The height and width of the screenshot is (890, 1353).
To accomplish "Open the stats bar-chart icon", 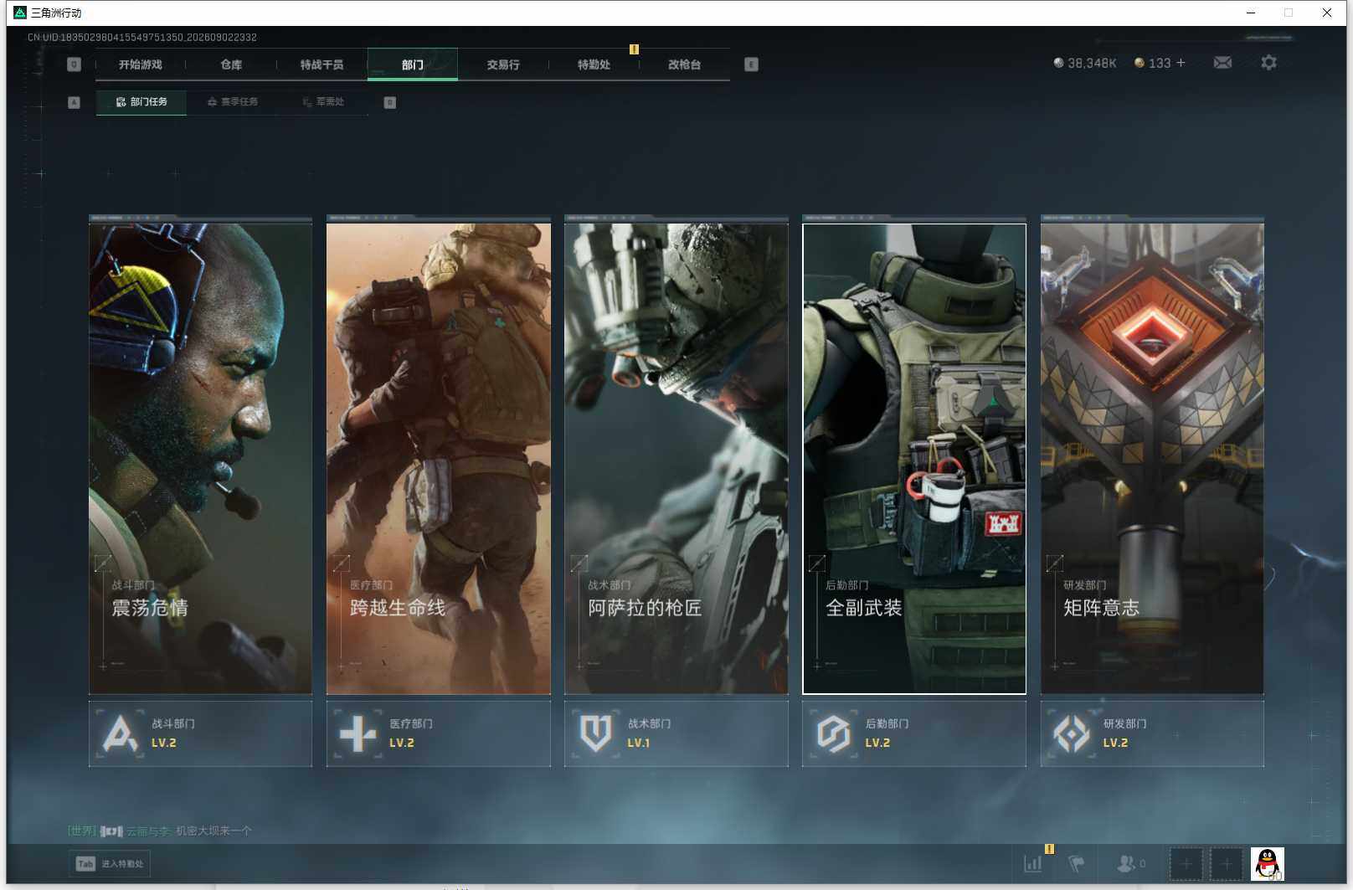I will (1033, 863).
